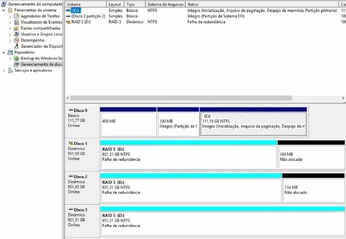Expand the Visualizador de Eventos node
346x239 pixels.
tap(10, 22)
